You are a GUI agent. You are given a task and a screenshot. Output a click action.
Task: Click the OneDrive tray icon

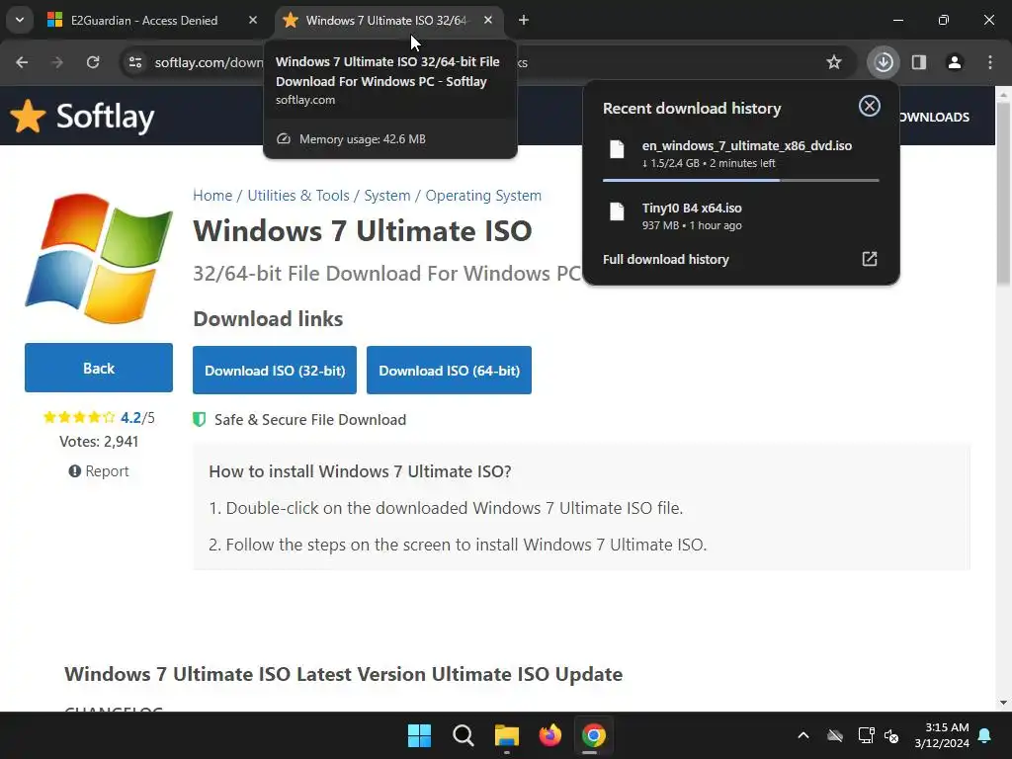[835, 735]
